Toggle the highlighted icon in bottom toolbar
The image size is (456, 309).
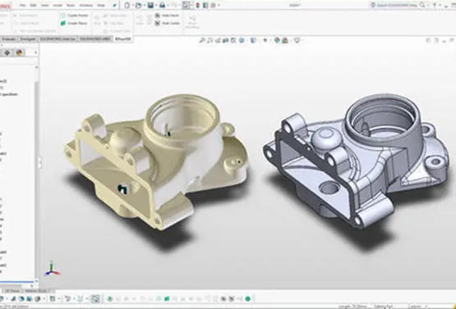(95, 298)
